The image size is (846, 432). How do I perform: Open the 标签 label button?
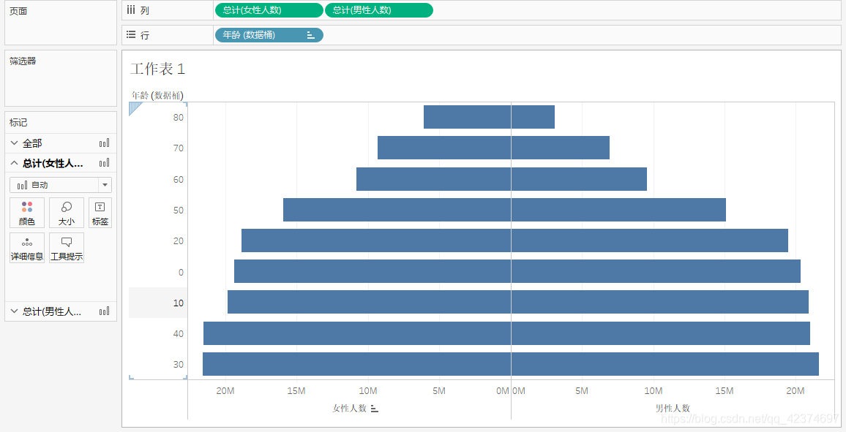[x=100, y=213]
